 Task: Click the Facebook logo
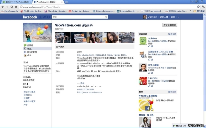point(30,17)
